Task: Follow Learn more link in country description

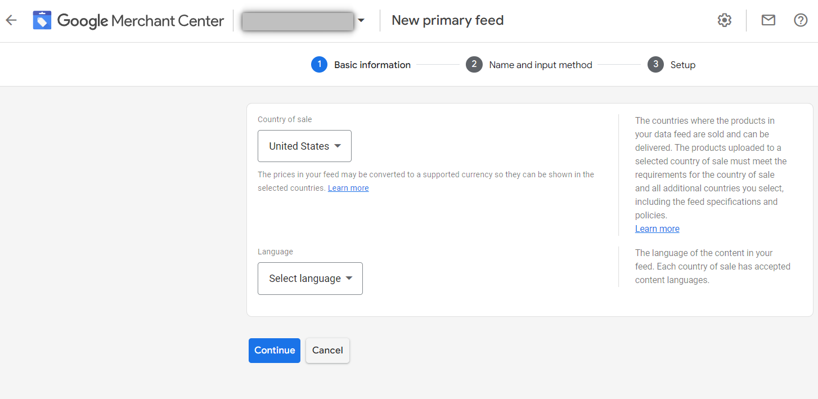Action: click(x=657, y=229)
